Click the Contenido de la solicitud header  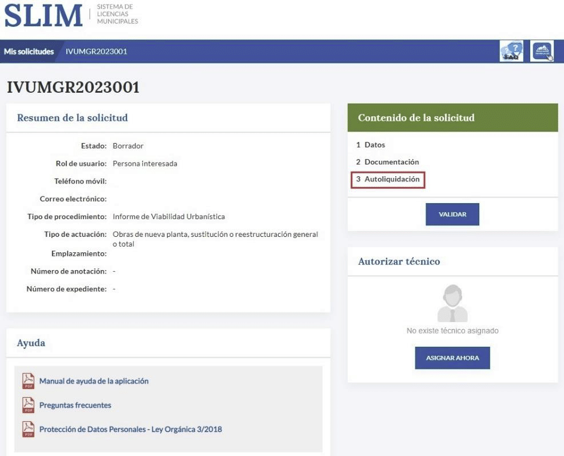pyautogui.click(x=416, y=118)
